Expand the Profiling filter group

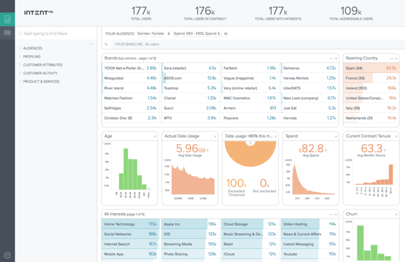click(31, 57)
